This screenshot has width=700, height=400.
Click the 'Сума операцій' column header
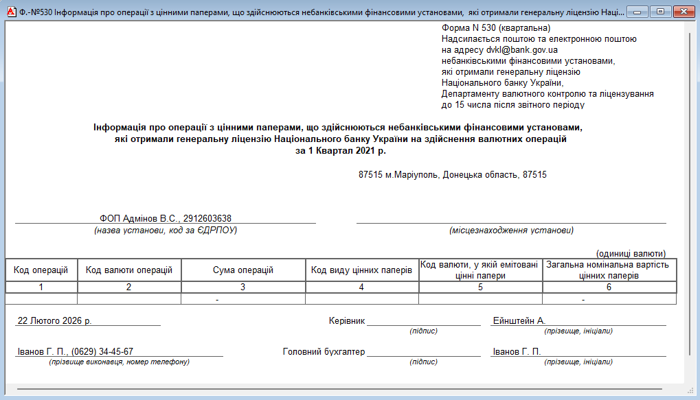[242, 270]
